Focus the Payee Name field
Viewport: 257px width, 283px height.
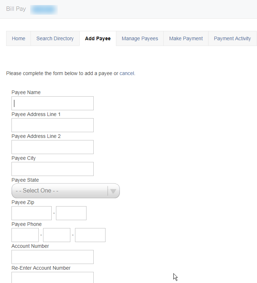(52, 103)
